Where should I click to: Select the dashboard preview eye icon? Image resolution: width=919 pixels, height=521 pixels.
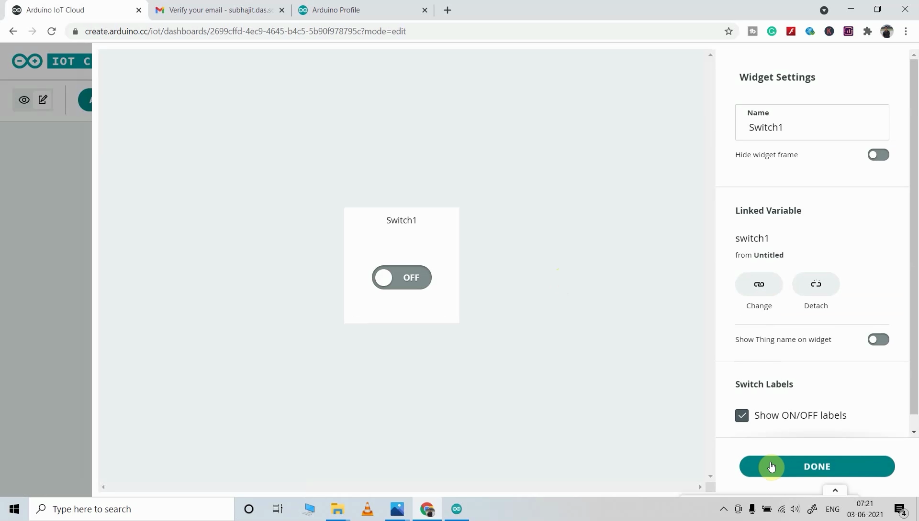[x=24, y=99]
